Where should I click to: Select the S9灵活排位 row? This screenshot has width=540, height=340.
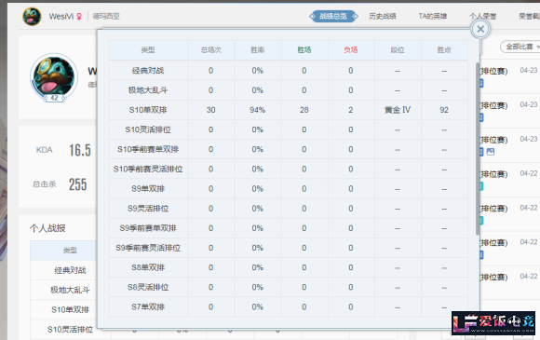coord(288,209)
